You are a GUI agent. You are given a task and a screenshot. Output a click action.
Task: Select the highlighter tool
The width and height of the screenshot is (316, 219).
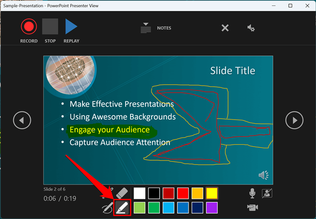tap(122, 208)
